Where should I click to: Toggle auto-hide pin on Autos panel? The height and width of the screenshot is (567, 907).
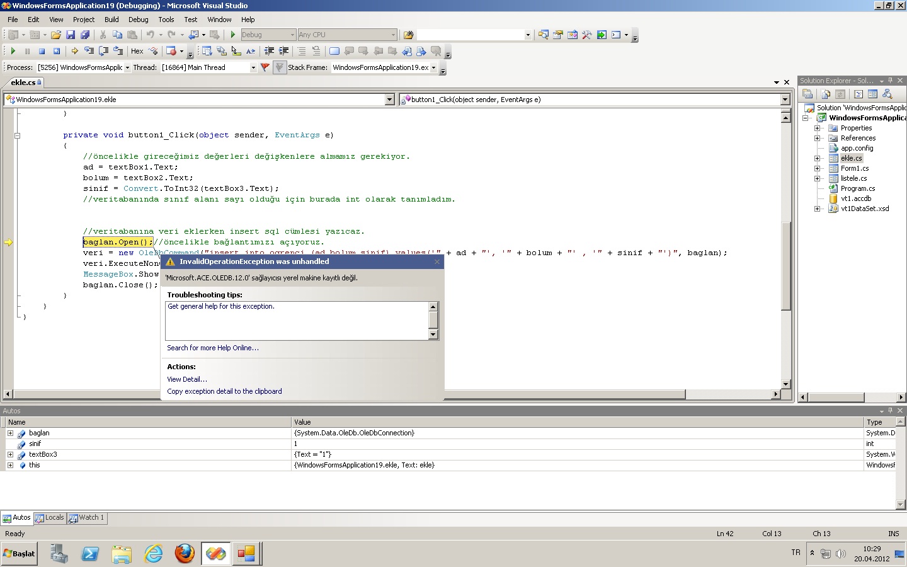[890, 411]
